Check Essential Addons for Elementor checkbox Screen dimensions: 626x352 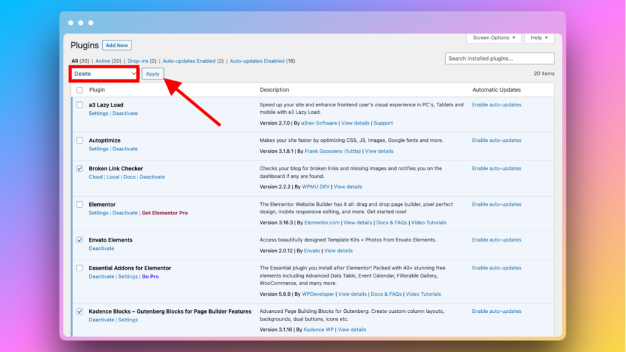click(79, 268)
